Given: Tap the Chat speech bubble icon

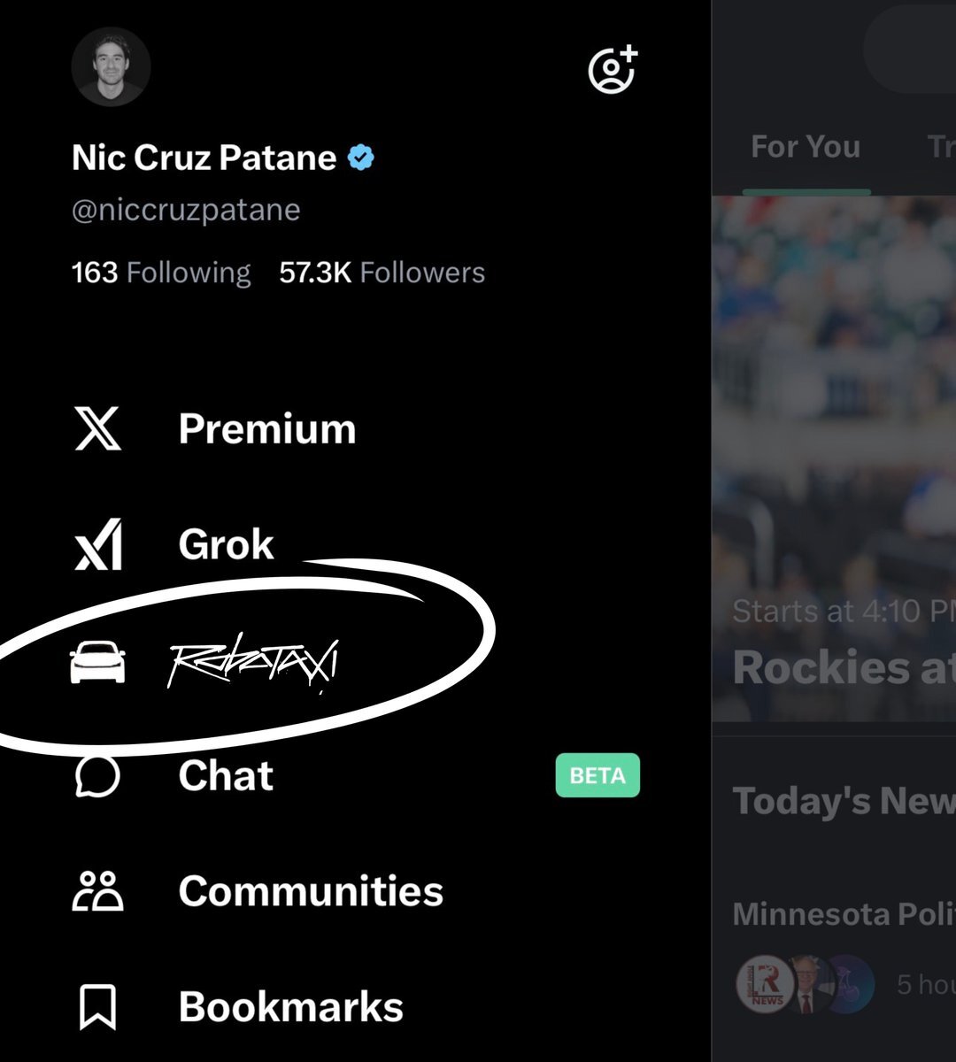Looking at the screenshot, I should coord(97,776).
